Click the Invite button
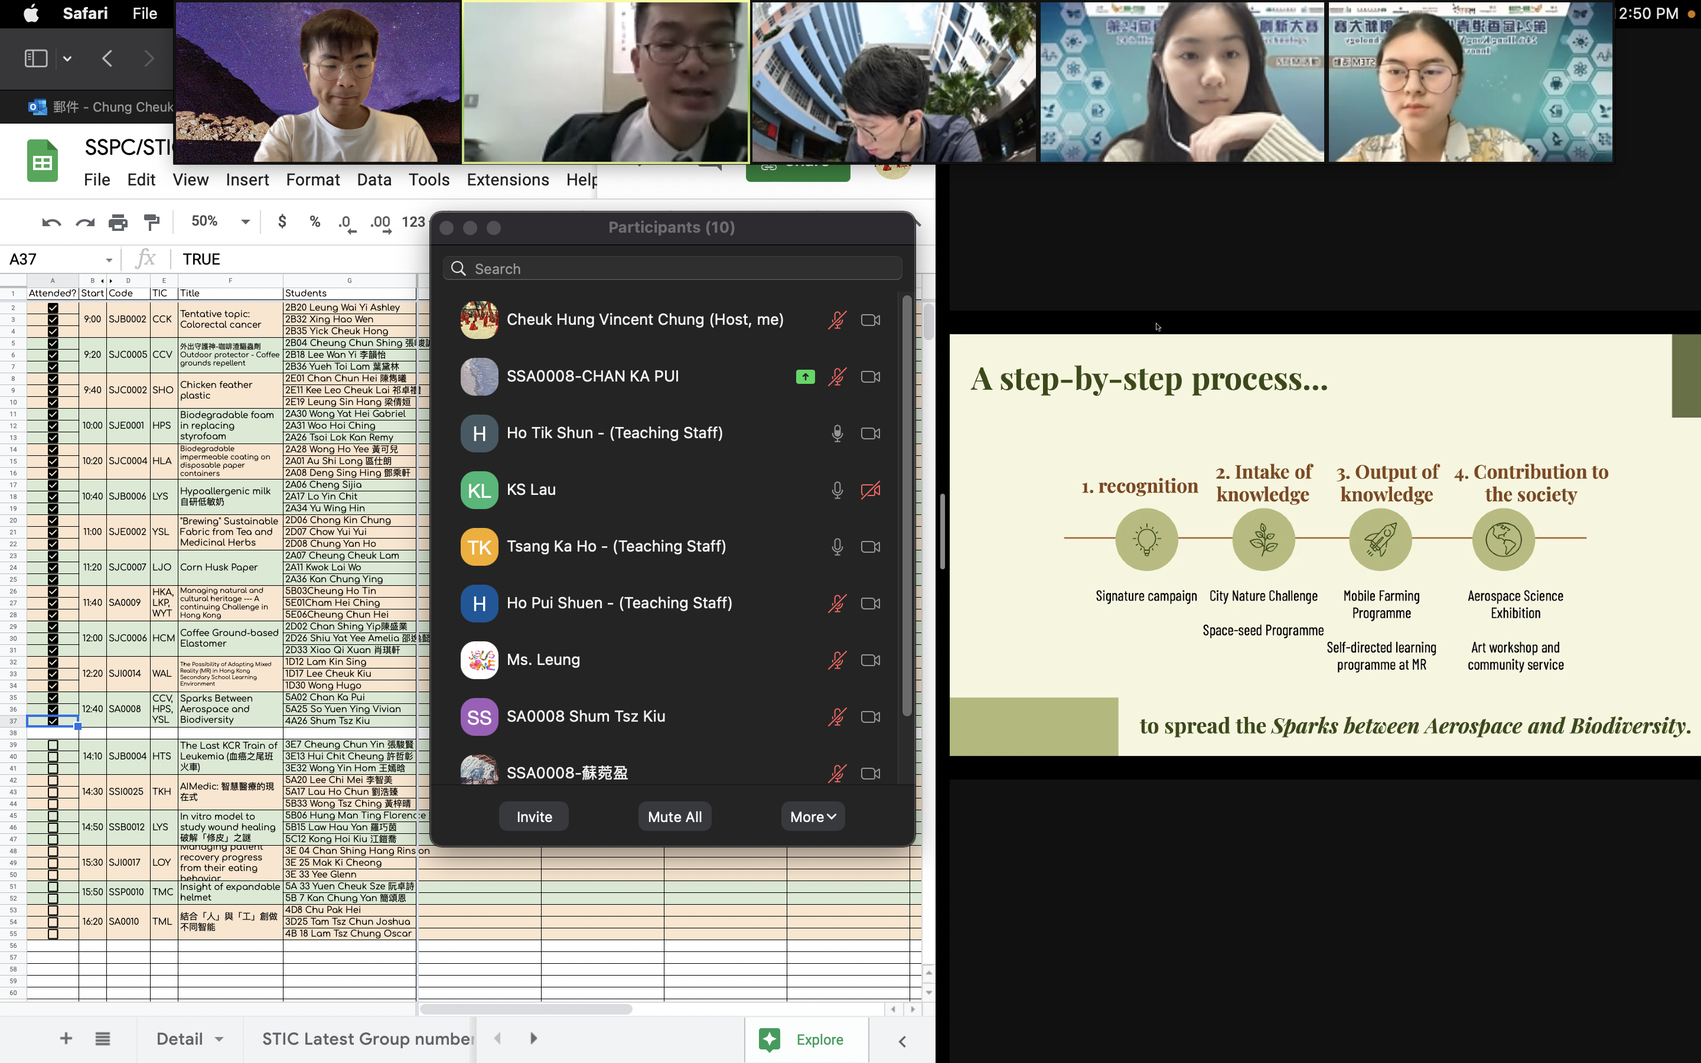Screen dimensions: 1701x1063 [533, 816]
